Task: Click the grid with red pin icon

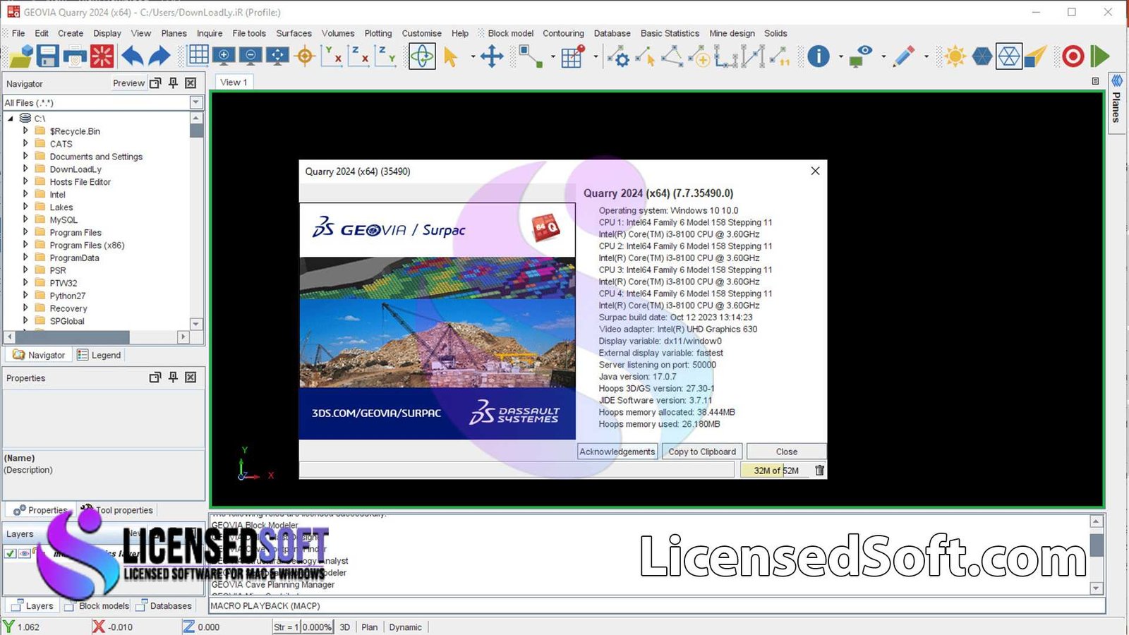Action: [573, 56]
